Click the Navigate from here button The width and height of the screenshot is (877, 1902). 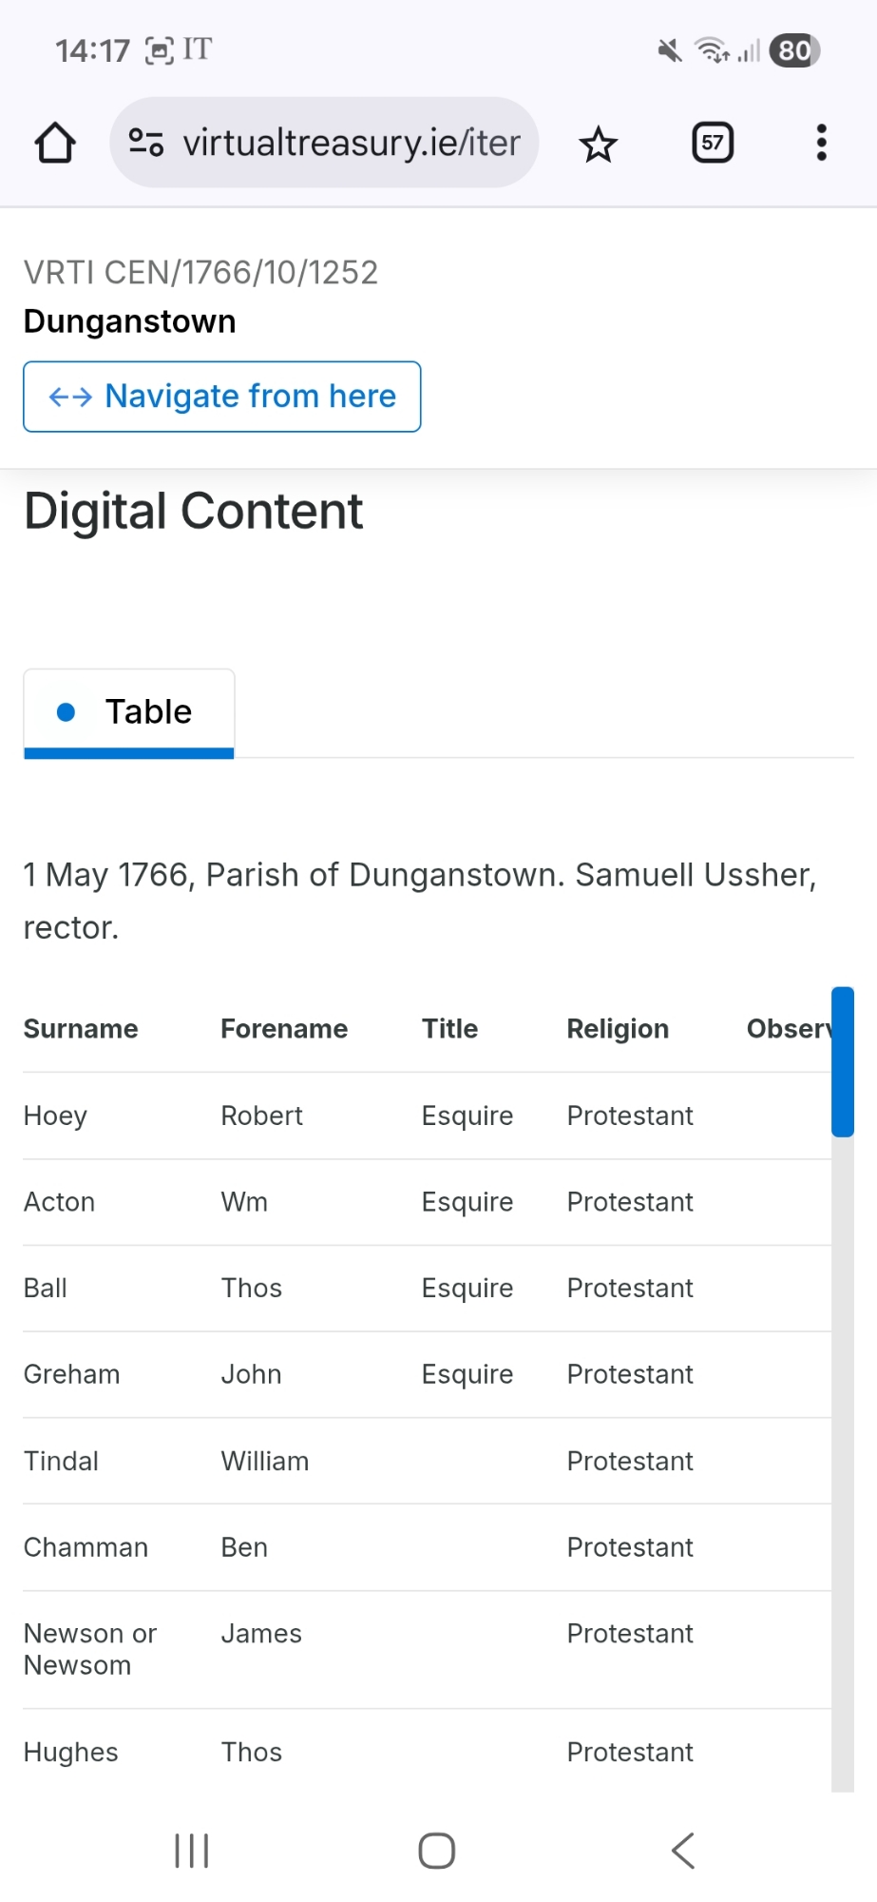tap(222, 397)
